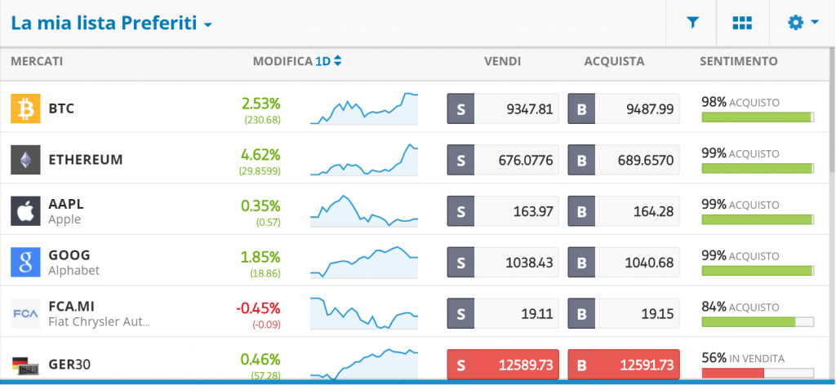The image size is (836, 385).
Task: Click the FCA logo icon
Action: click(x=25, y=313)
